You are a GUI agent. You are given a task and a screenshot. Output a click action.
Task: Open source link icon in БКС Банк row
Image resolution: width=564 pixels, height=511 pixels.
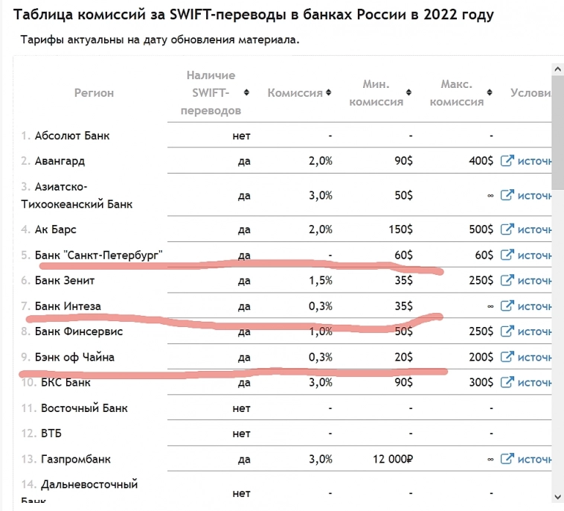click(507, 382)
